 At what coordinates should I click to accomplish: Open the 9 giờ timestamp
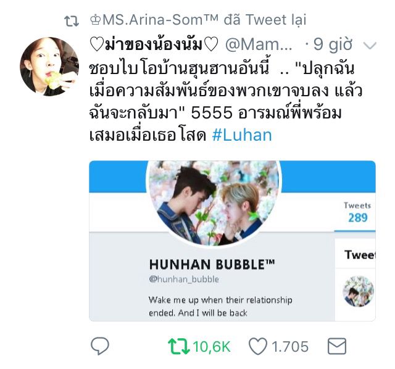[333, 44]
